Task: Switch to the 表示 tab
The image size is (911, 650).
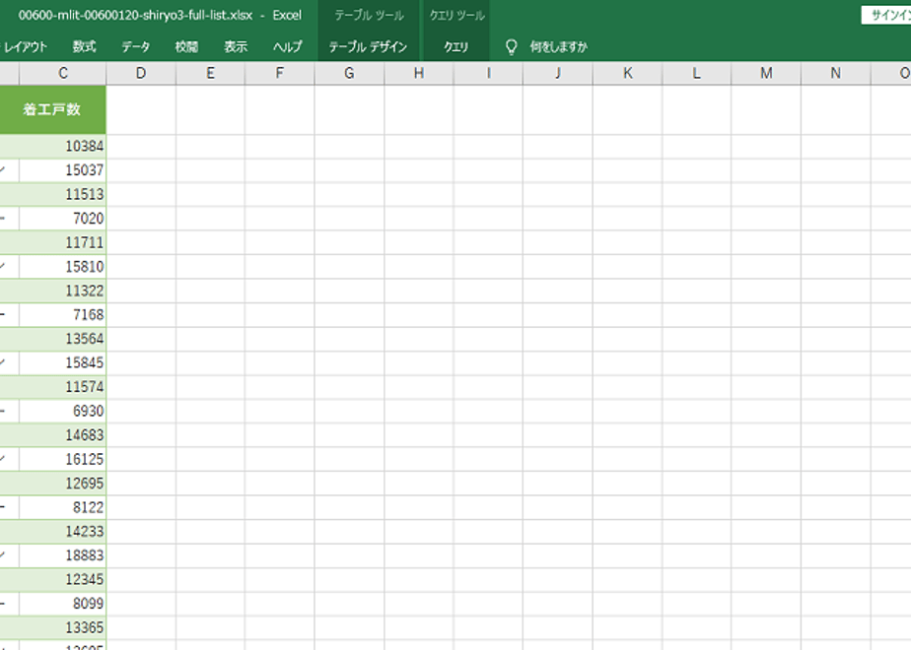Action: [x=236, y=47]
